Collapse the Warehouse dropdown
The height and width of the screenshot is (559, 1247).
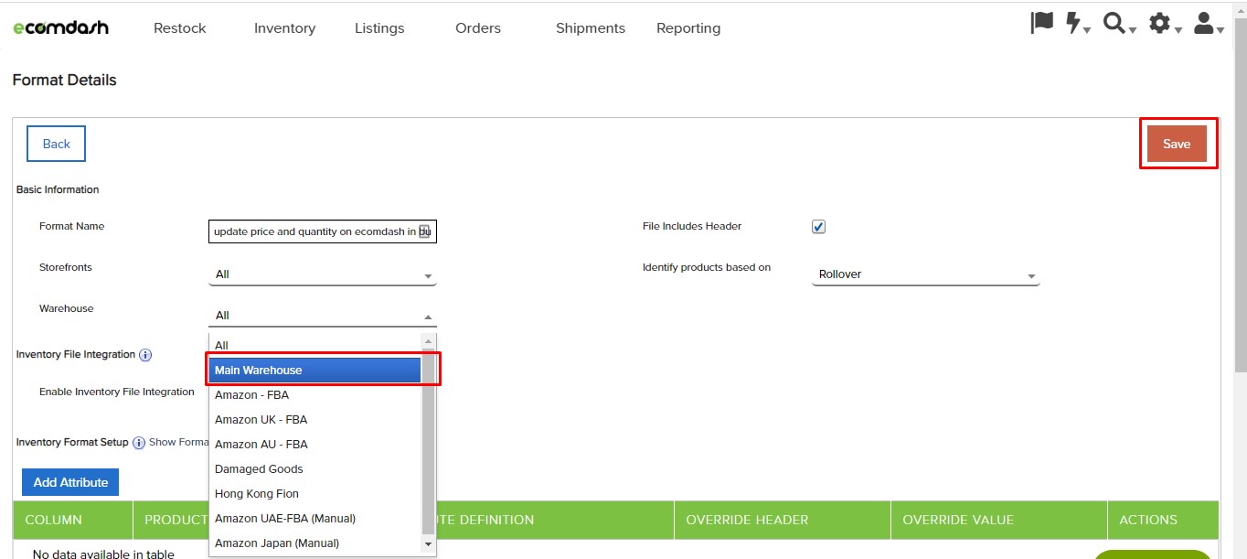click(323, 316)
